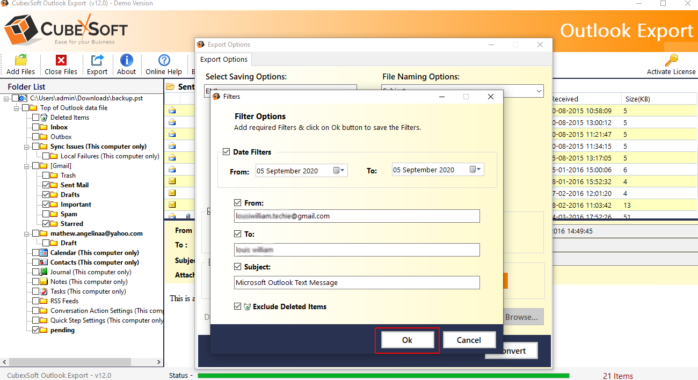
Task: Click the Contacts card icon in tree
Action: coord(44,262)
